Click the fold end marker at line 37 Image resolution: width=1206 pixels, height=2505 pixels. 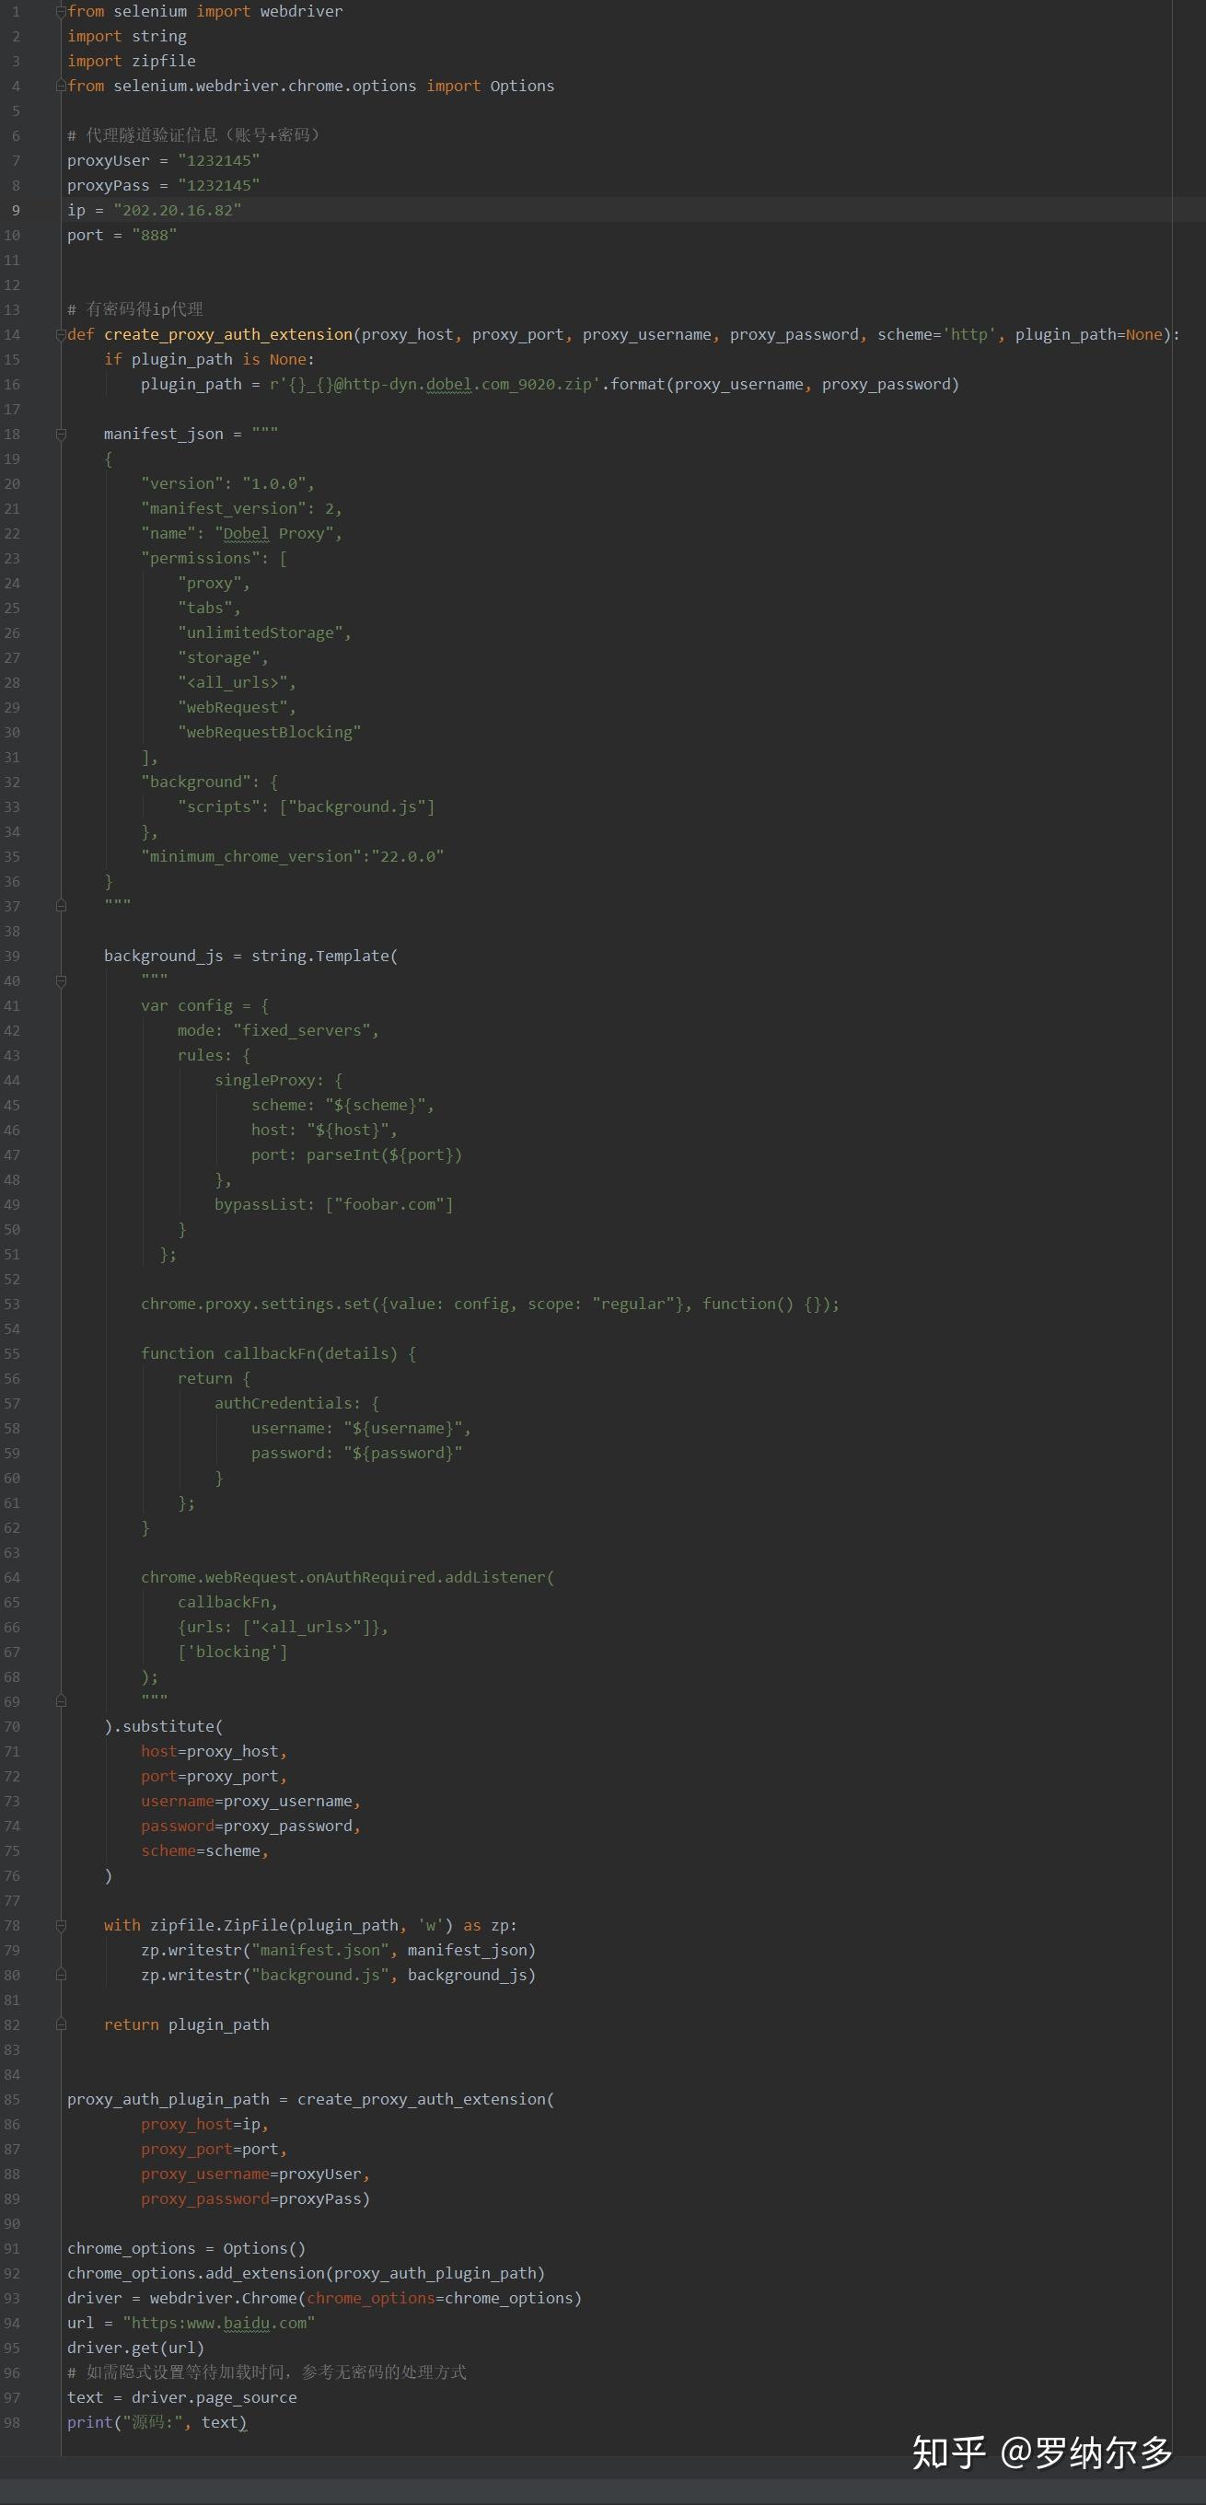62,906
